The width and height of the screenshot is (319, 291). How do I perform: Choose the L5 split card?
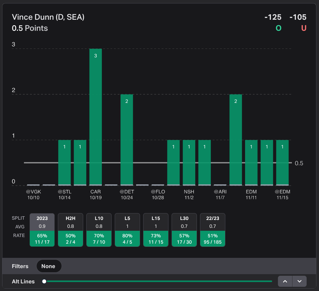point(127,230)
